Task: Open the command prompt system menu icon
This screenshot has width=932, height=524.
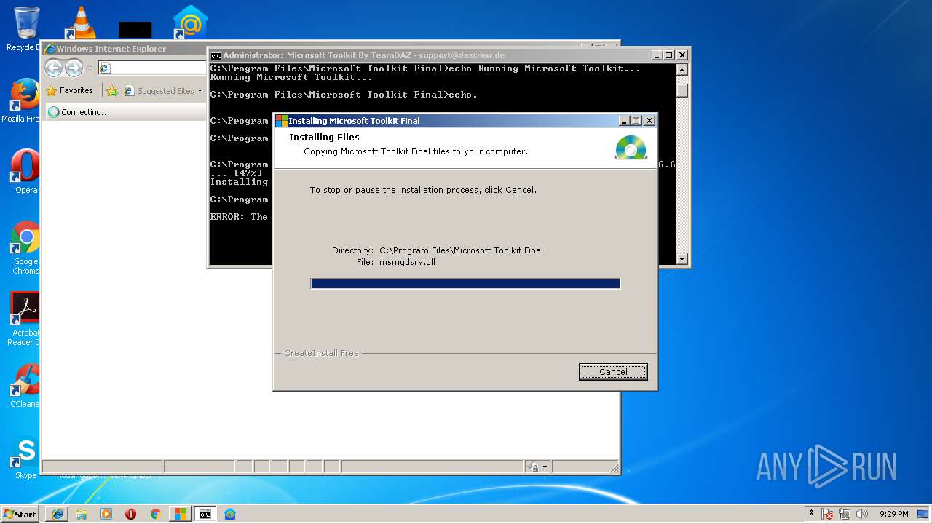Action: tap(216, 55)
